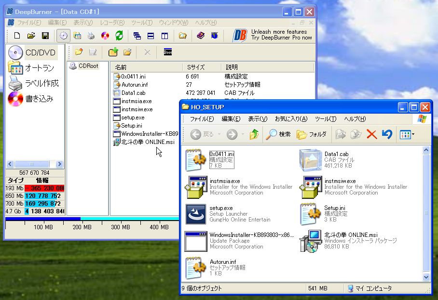
Task: Select the 650 Mb disc type row
Action: [x=35, y=196]
